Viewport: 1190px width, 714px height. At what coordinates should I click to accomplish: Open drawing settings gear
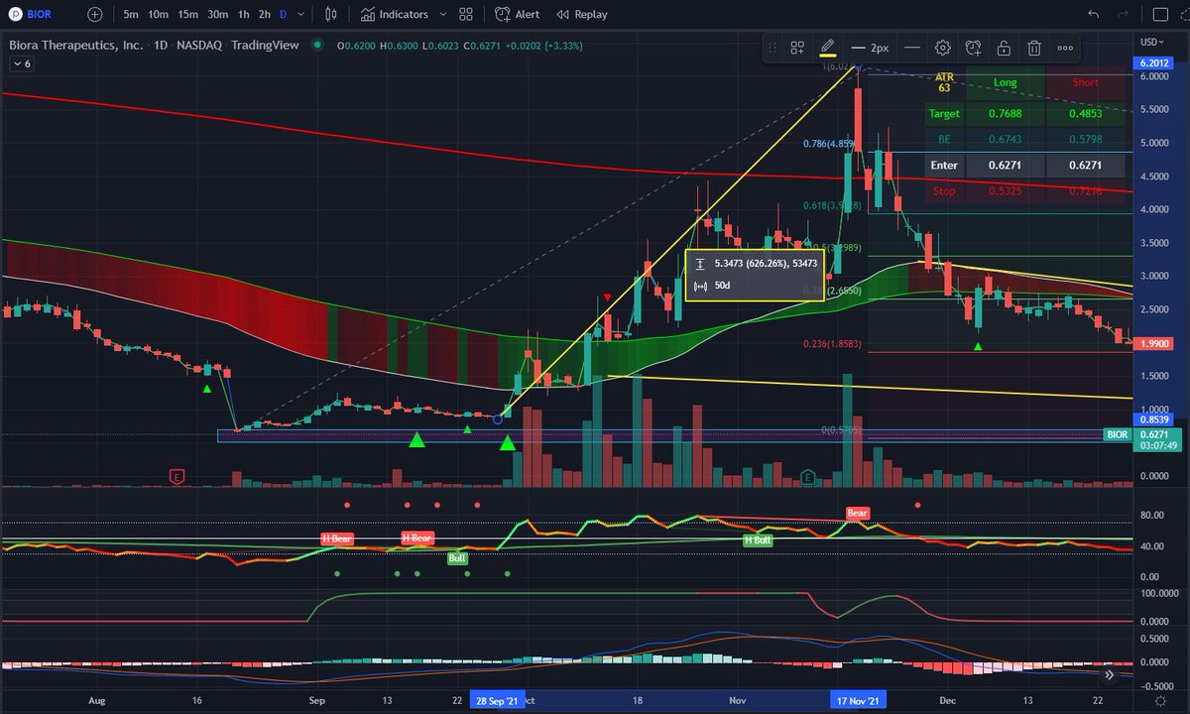tap(943, 48)
